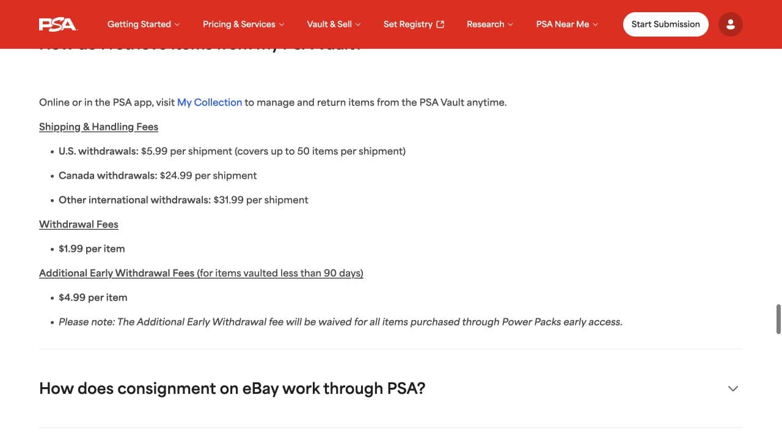This screenshot has width=782, height=439.
Task: Click the Additional Early Withdrawal Fees heading
Action: click(201, 273)
